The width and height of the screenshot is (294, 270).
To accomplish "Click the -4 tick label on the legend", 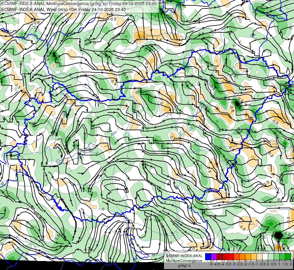I will tap(222, 264).
